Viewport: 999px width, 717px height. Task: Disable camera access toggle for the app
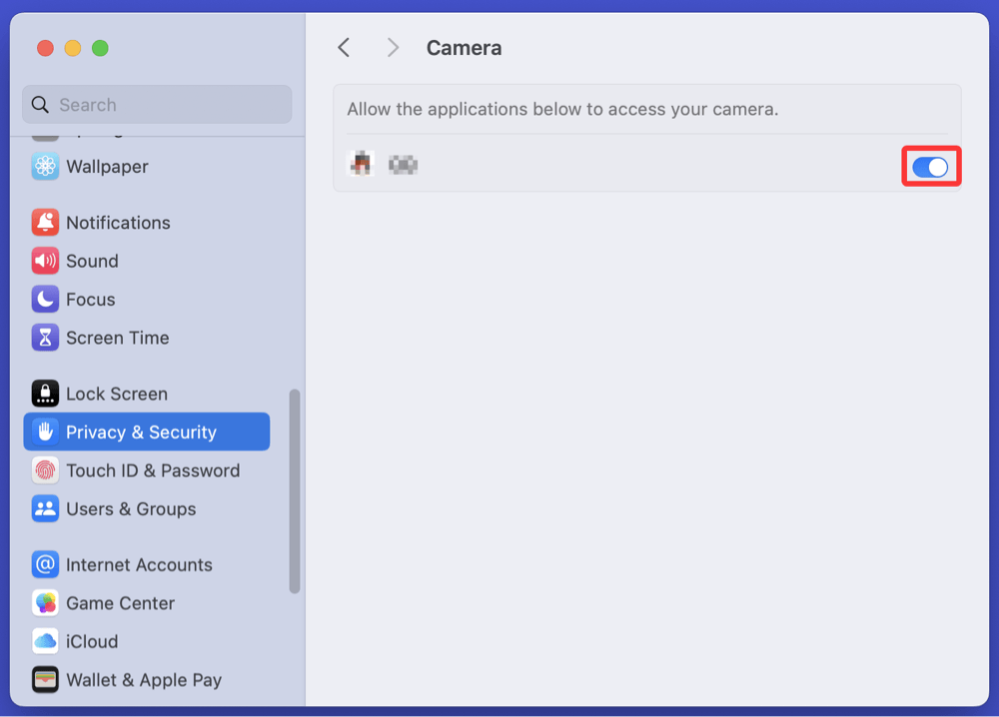click(930, 167)
